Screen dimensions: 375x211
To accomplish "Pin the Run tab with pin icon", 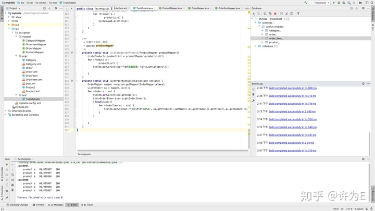I will click(x=7, y=197).
